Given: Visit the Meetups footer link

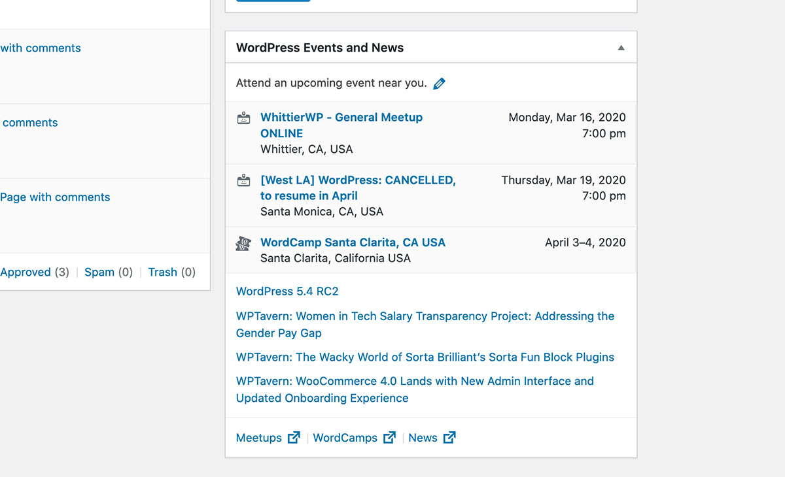Looking at the screenshot, I should (259, 438).
